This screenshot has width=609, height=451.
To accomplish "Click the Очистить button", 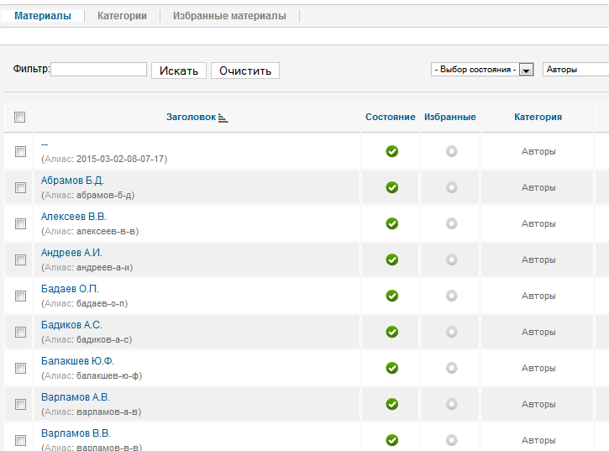I will click(x=245, y=71).
